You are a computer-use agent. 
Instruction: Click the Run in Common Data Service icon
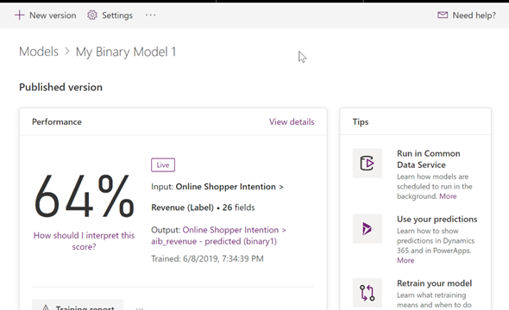point(368,163)
